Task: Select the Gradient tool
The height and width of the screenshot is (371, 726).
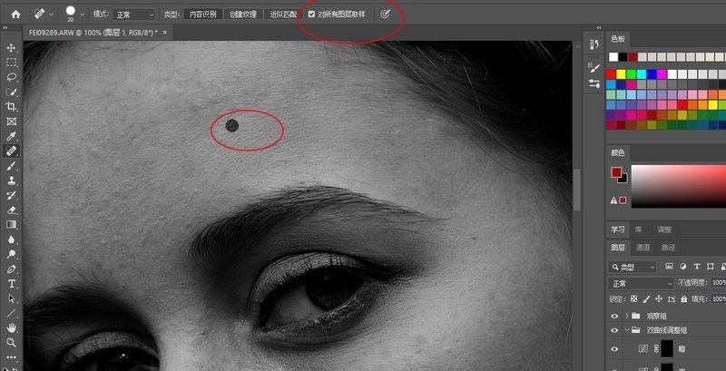Action: (x=12, y=225)
